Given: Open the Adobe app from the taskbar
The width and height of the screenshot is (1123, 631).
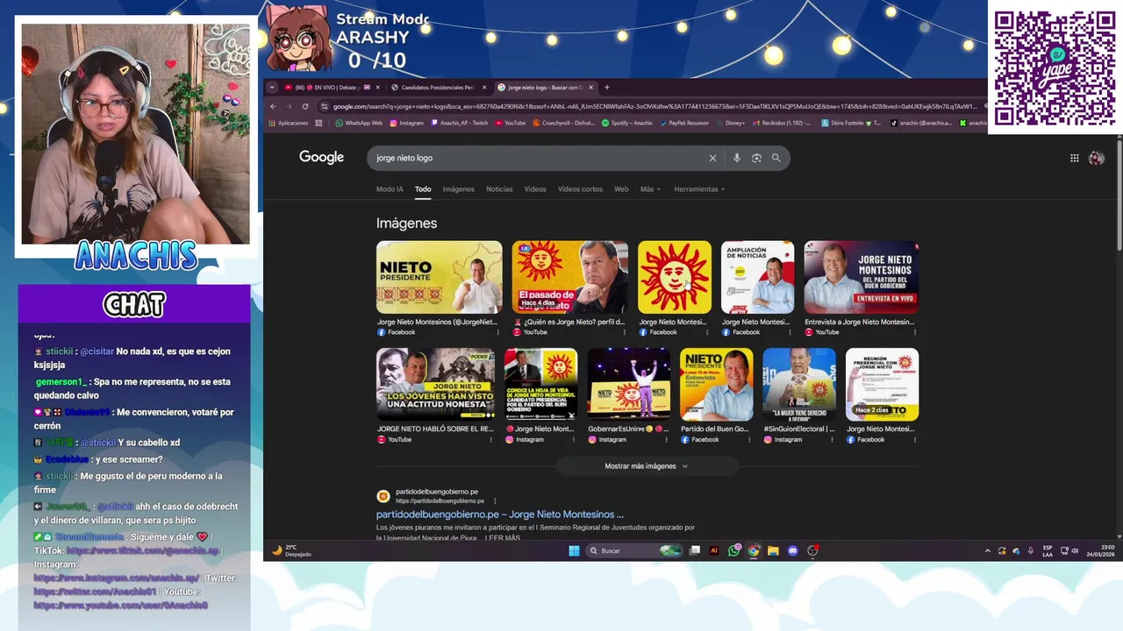Looking at the screenshot, I should click(714, 550).
